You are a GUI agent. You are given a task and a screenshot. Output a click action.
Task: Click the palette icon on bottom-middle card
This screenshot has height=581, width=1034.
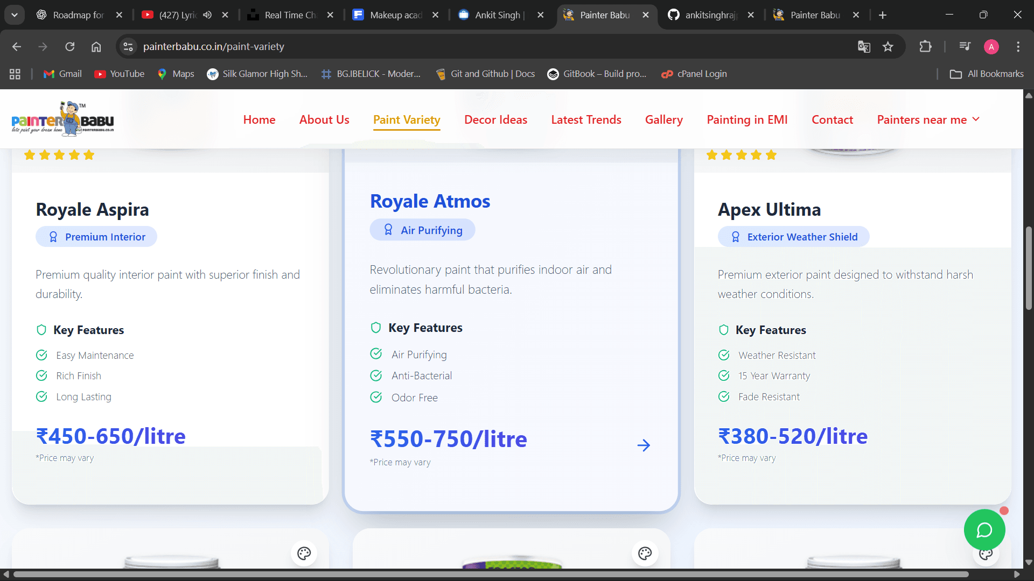645,553
